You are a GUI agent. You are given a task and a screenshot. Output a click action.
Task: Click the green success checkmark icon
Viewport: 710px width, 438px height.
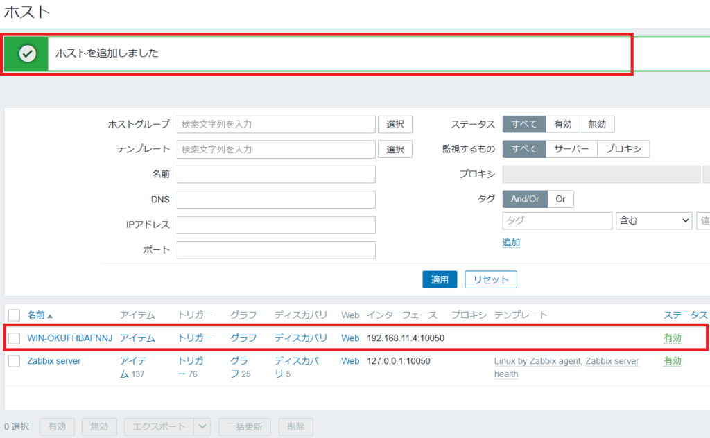(x=27, y=53)
